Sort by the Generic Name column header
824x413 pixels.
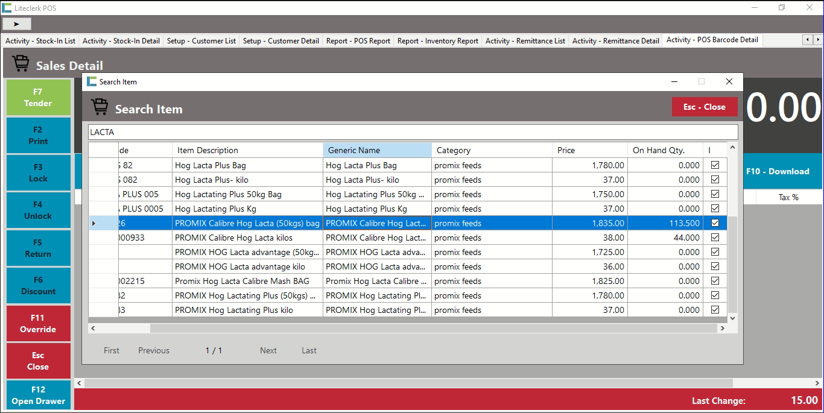click(x=377, y=150)
